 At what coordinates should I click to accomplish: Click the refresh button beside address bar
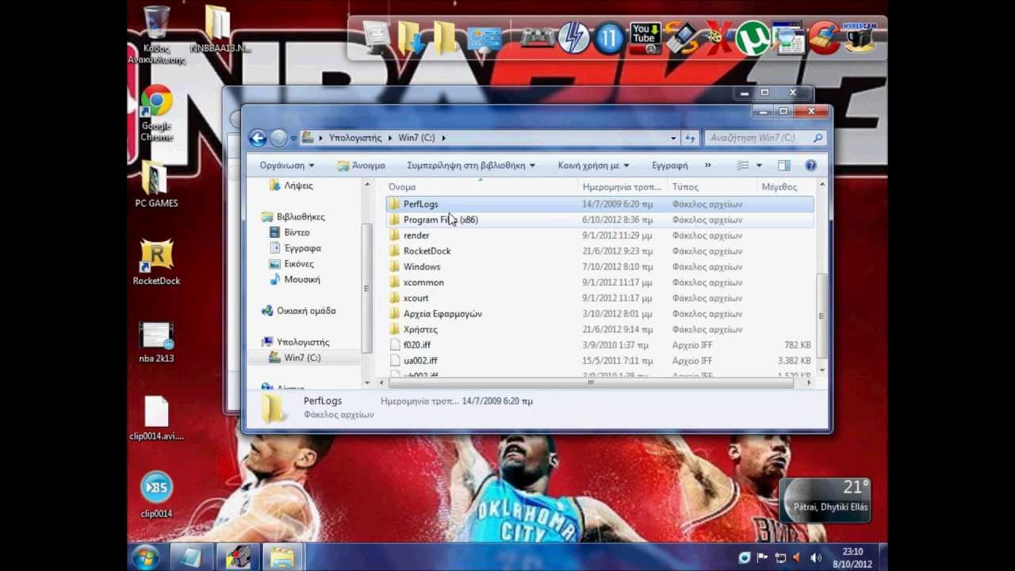690,138
